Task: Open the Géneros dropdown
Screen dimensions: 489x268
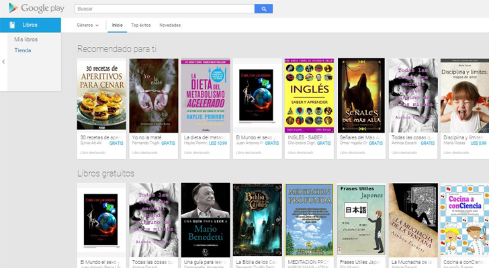Action: coord(87,25)
